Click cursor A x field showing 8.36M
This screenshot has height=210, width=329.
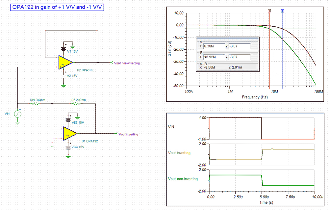[x=214, y=46]
